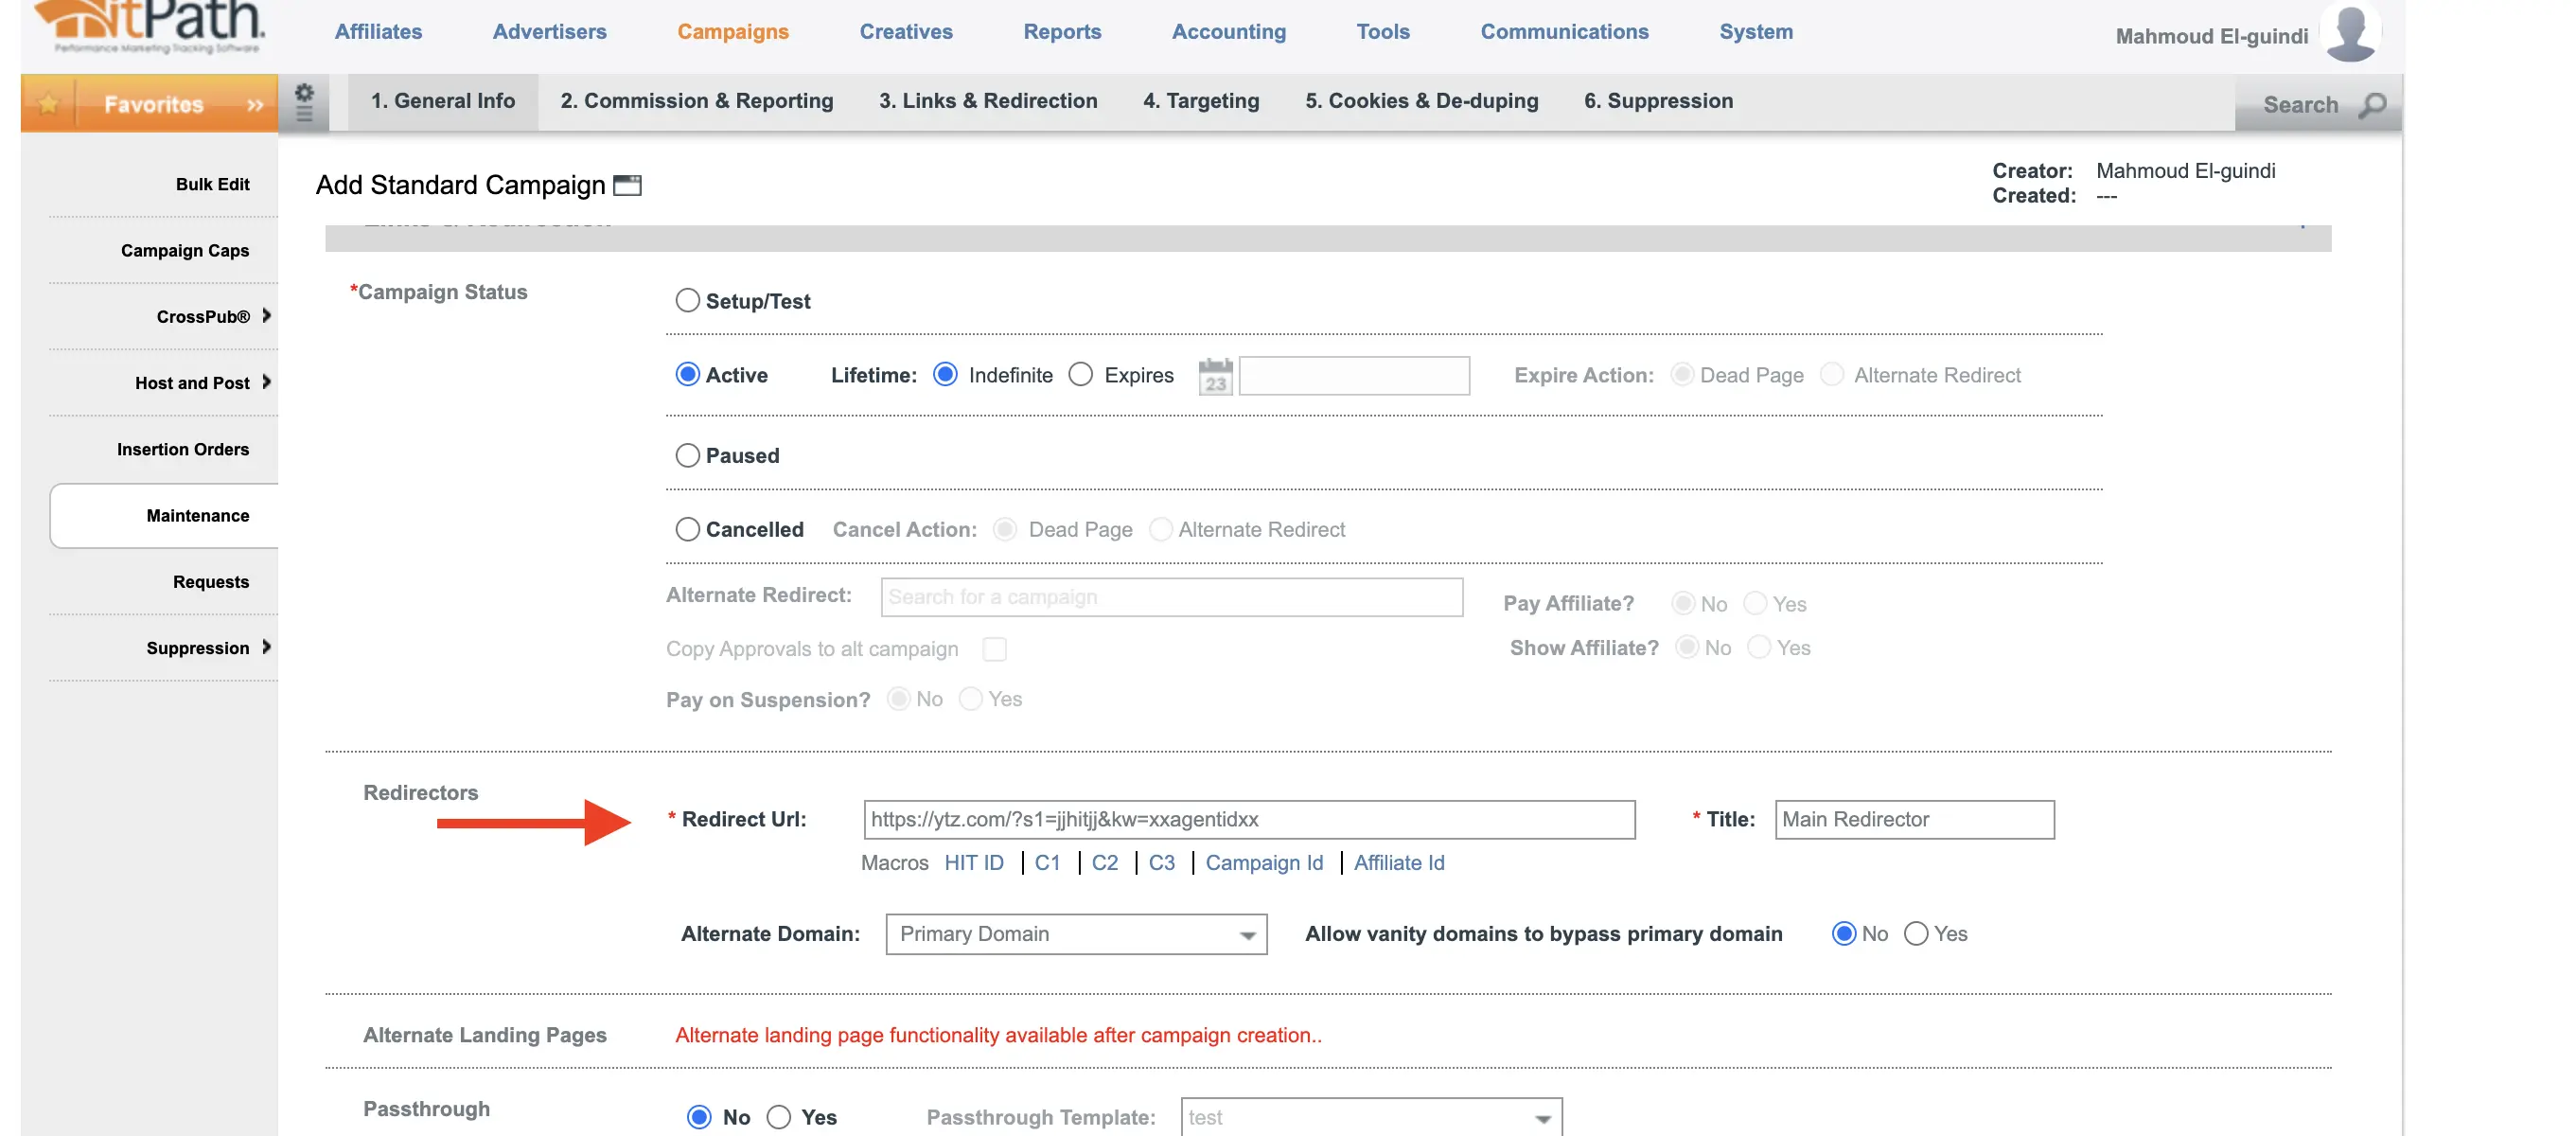Expand Favorites using double chevron
The width and height of the screenshot is (2576, 1136).
click(x=255, y=104)
